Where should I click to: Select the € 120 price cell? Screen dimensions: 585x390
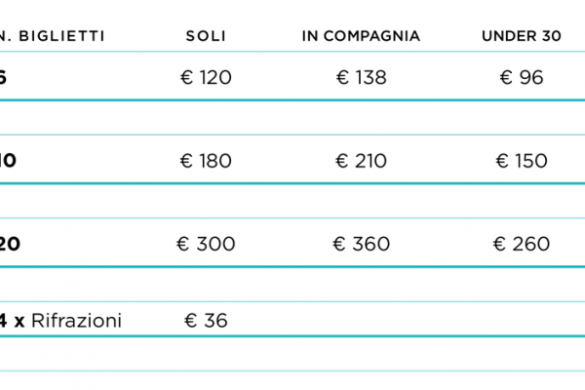click(206, 78)
